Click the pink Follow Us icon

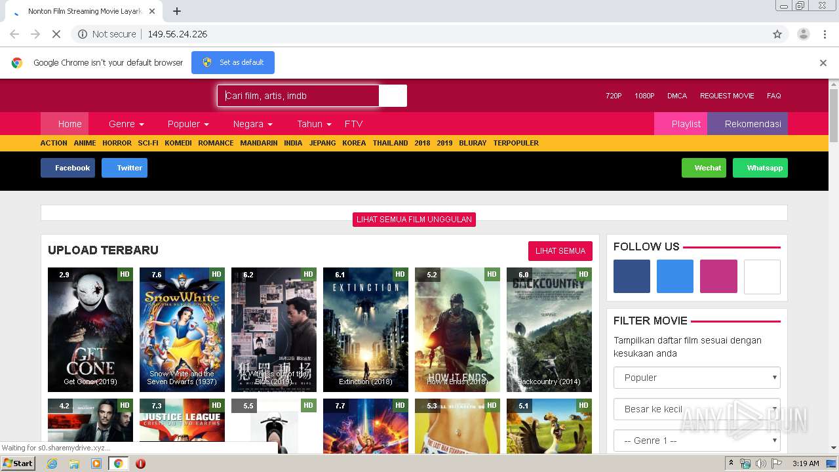tap(718, 277)
